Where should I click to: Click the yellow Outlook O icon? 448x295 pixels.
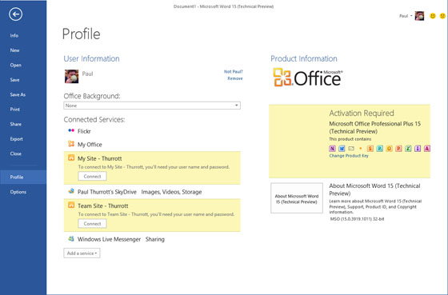pos(389,149)
